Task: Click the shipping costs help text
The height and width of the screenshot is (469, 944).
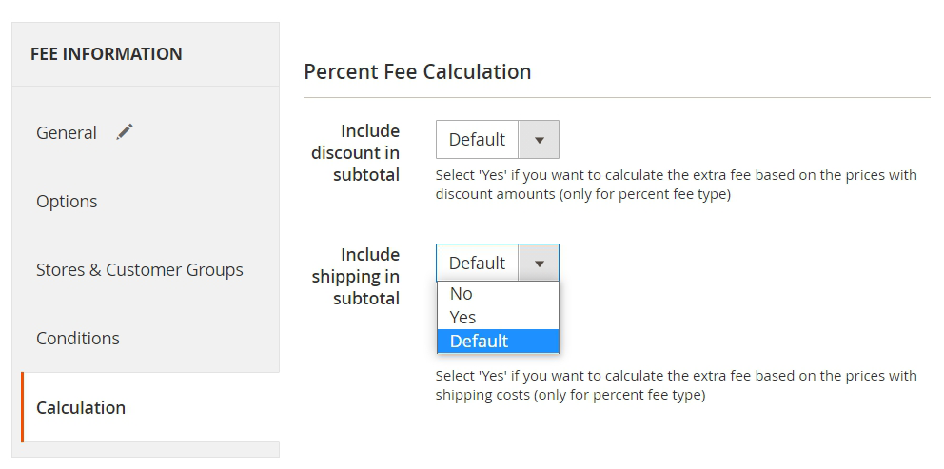Action: [676, 384]
